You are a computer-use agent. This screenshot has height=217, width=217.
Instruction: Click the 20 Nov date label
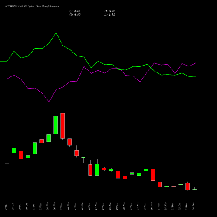(124, 206)
